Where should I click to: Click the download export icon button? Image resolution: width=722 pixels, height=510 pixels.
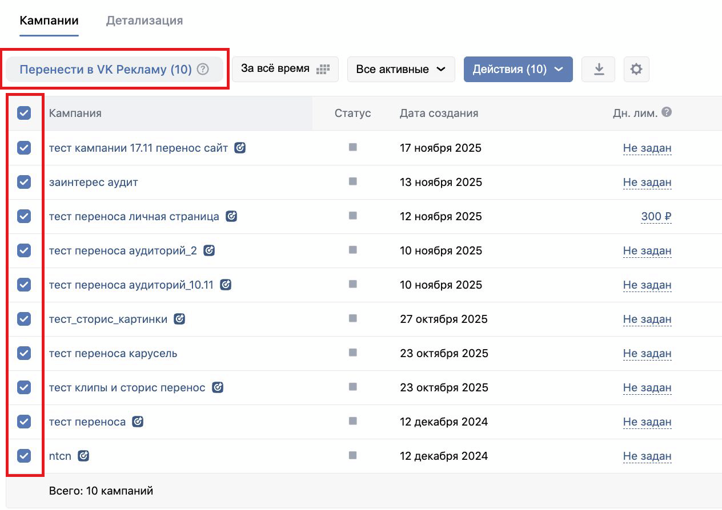pyautogui.click(x=598, y=69)
